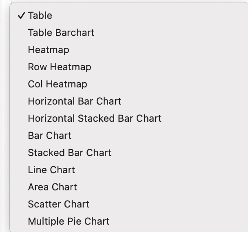
Task: Select the checked Table option
Action: 40,16
